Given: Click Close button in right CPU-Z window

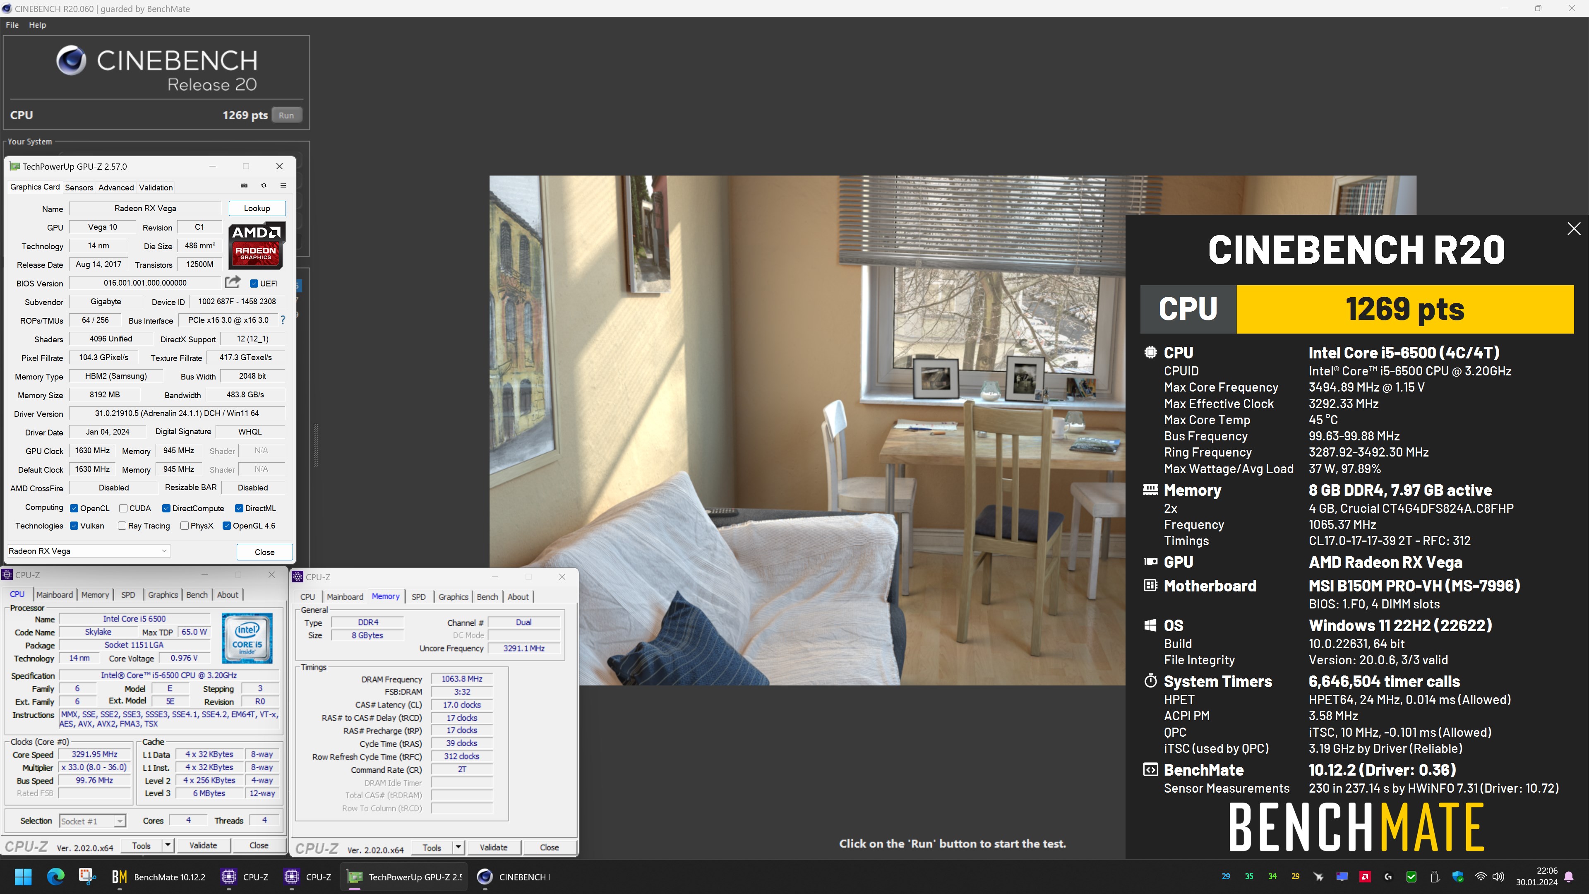Looking at the screenshot, I should [x=549, y=847].
